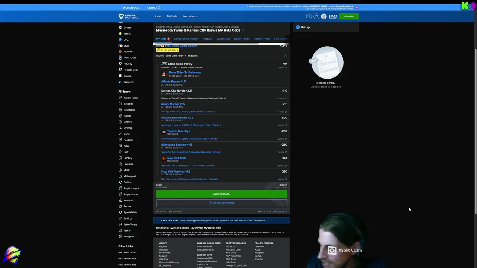
Task: Open the New York Mets moneyline selection
Action: (177, 158)
